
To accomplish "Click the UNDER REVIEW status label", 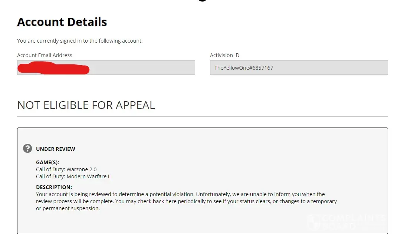I will click(x=56, y=149).
